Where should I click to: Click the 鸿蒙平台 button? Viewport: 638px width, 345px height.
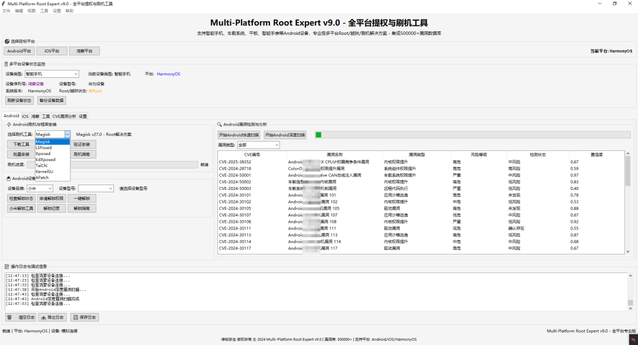84,51
